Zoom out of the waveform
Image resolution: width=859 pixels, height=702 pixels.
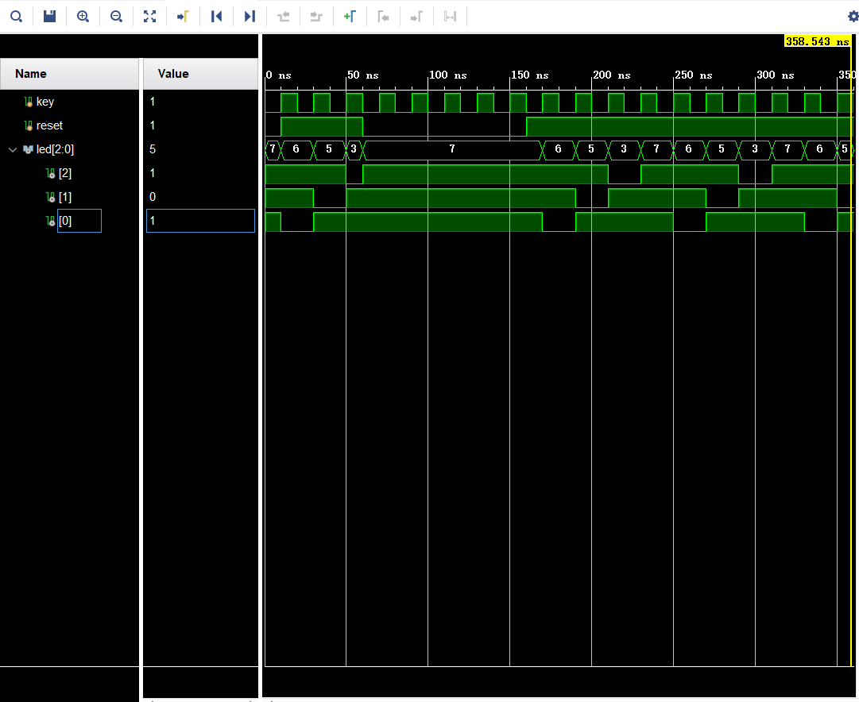click(116, 17)
